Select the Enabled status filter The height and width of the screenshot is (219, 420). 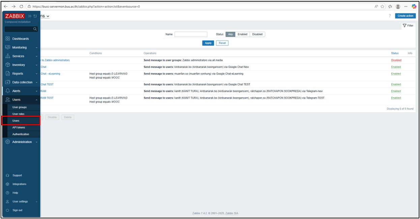click(x=242, y=34)
